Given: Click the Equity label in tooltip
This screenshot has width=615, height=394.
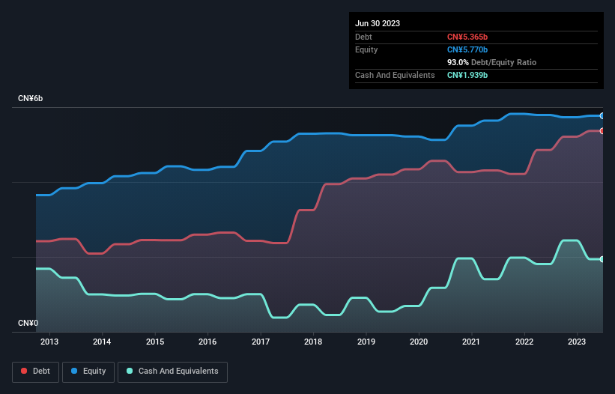Looking at the screenshot, I should pos(366,49).
